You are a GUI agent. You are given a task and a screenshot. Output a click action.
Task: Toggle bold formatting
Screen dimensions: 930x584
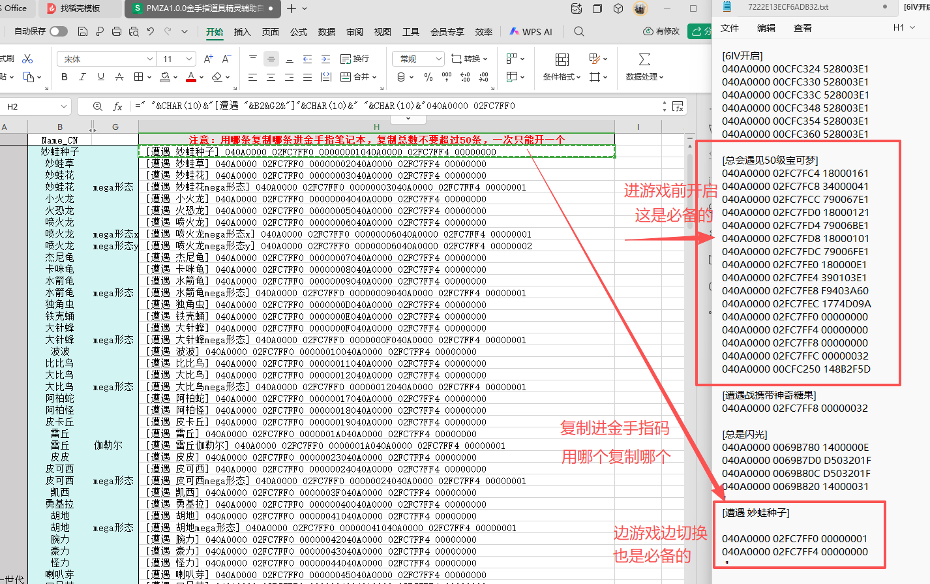[x=64, y=77]
